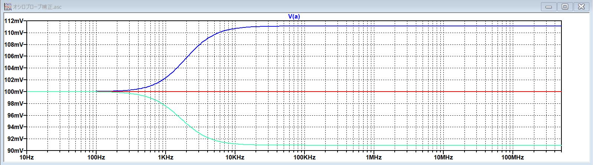
Task: Click the 112mV axis label
Action: pos(13,21)
